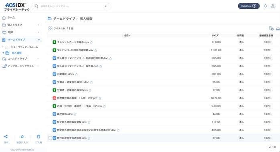Click the breadcrumb folder icon

[50, 18]
